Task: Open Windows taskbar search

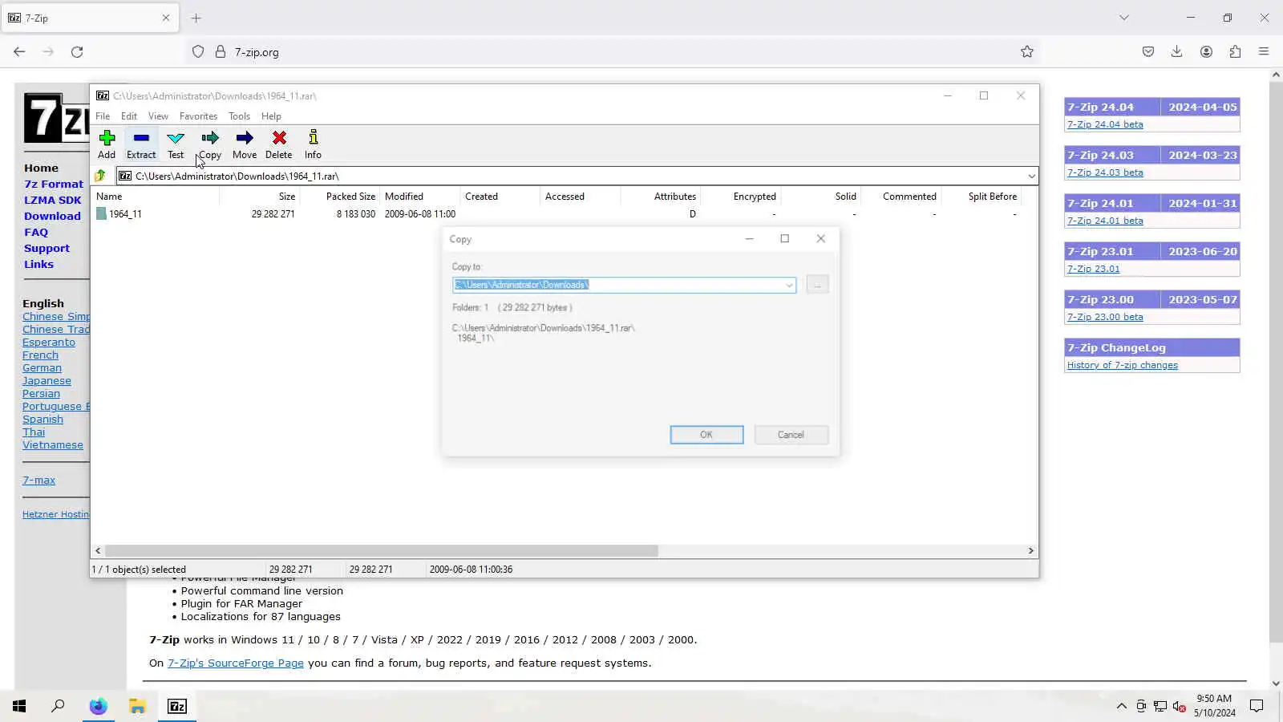Action: point(58,706)
